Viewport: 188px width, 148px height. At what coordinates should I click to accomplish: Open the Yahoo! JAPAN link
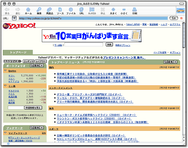pos(133,25)
